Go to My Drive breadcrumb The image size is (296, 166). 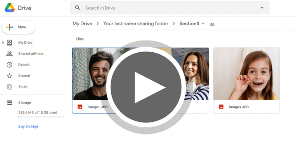pyautogui.click(x=82, y=24)
